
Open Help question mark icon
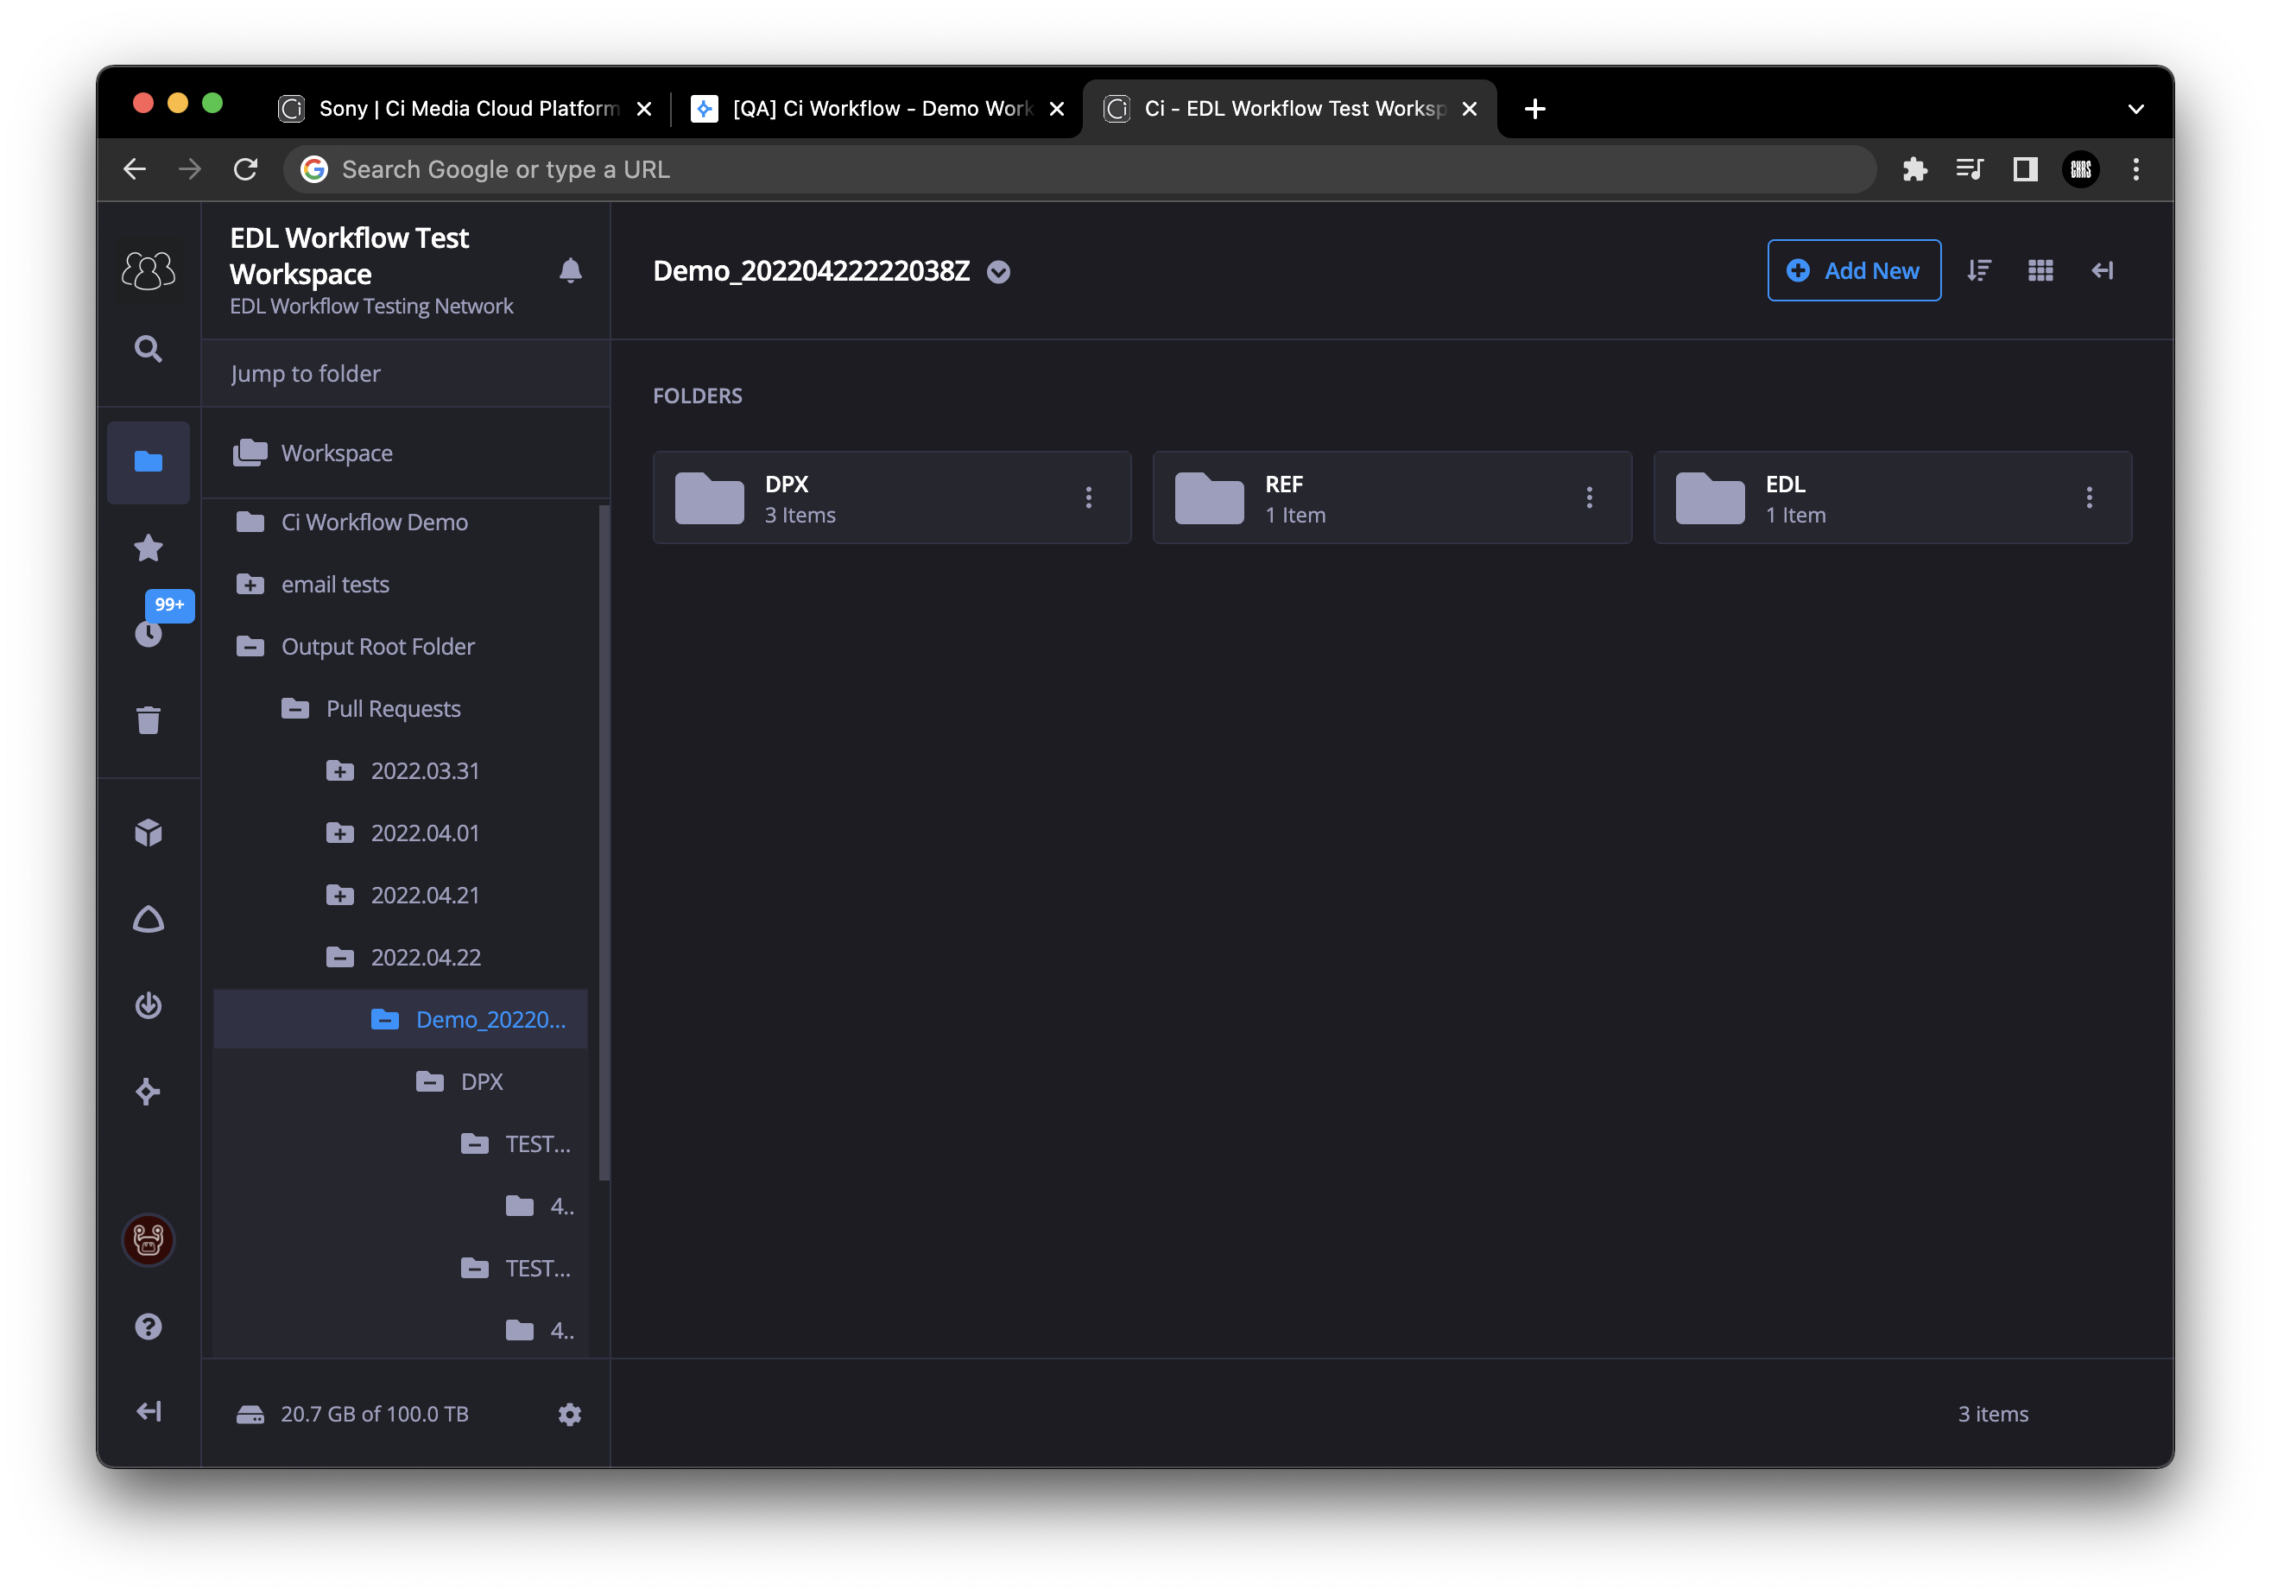pyautogui.click(x=149, y=1326)
